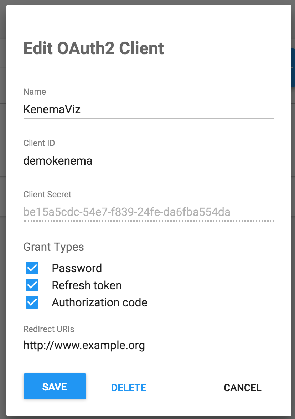This screenshot has height=419, width=295.
Task: Dismiss the dialog with CANCEL
Action: 242,388
